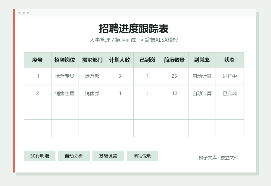Image resolution: width=271 pixels, height=186 pixels.
Task: Select 自动计算 in the 运营专员 row
Action: pos(202,76)
